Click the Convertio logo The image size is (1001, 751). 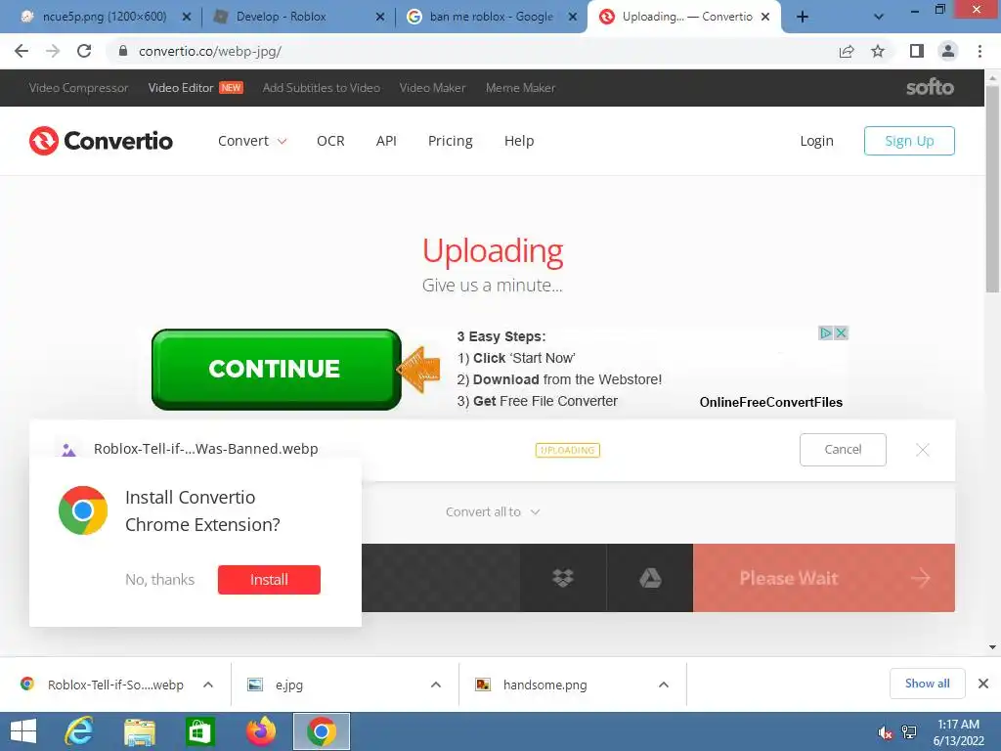(x=101, y=141)
